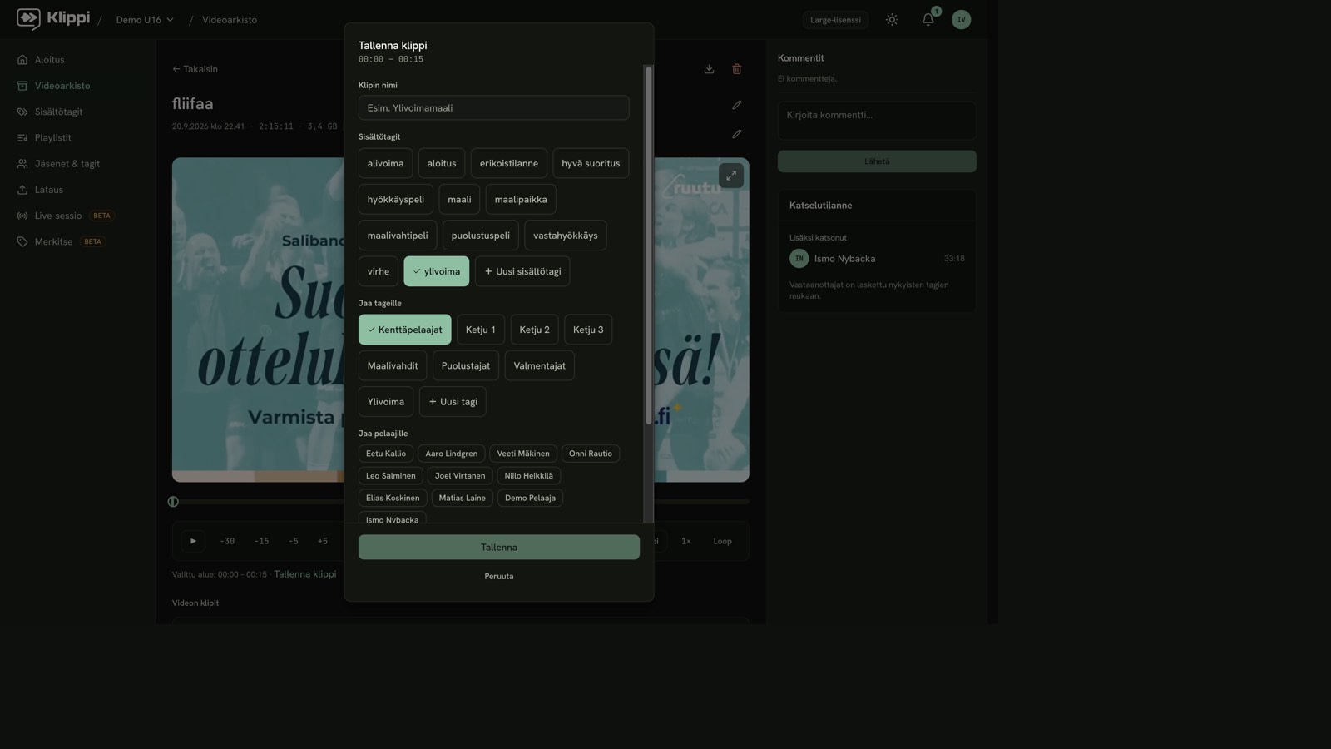Toggle the alivoima content tag

click(x=385, y=163)
